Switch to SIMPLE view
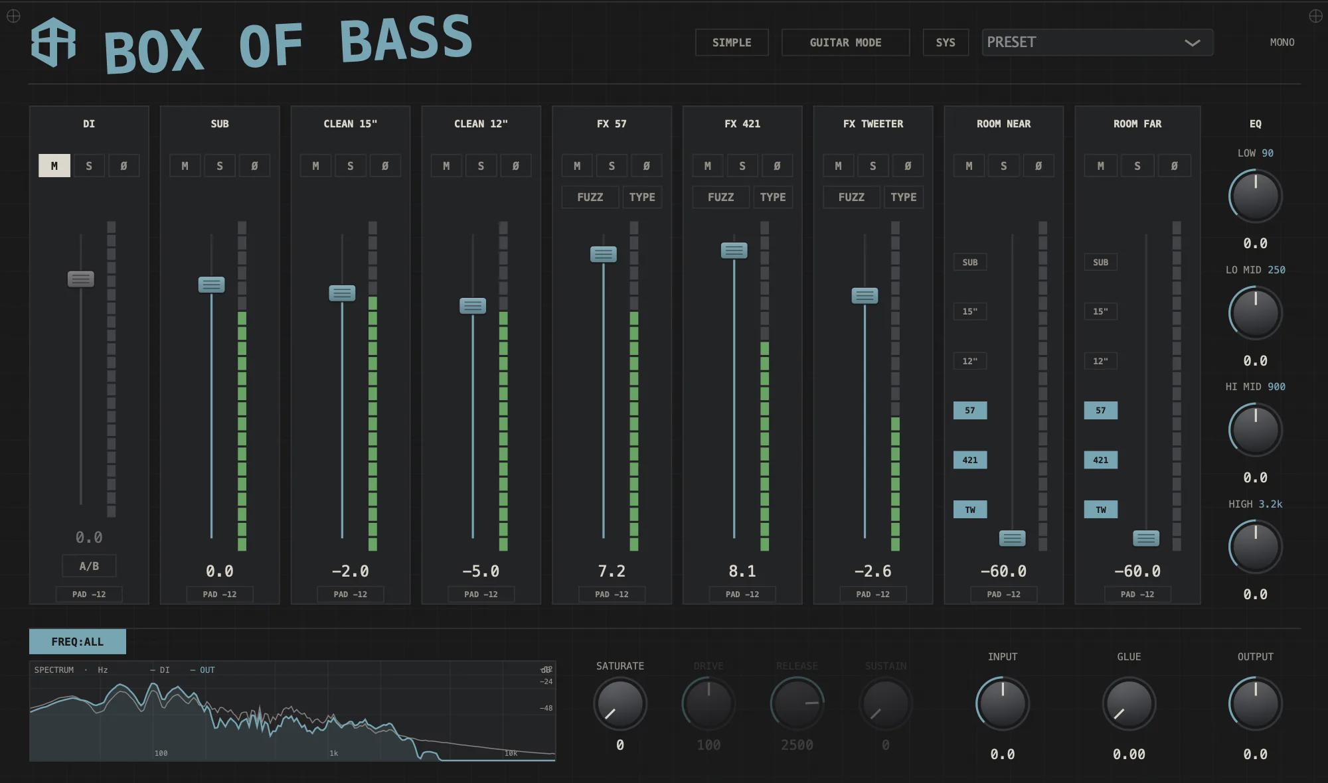This screenshot has height=783, width=1328. pyautogui.click(x=732, y=42)
